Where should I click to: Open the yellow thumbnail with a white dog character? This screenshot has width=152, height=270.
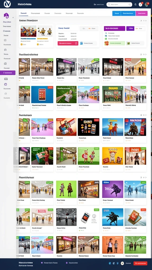point(113,156)
